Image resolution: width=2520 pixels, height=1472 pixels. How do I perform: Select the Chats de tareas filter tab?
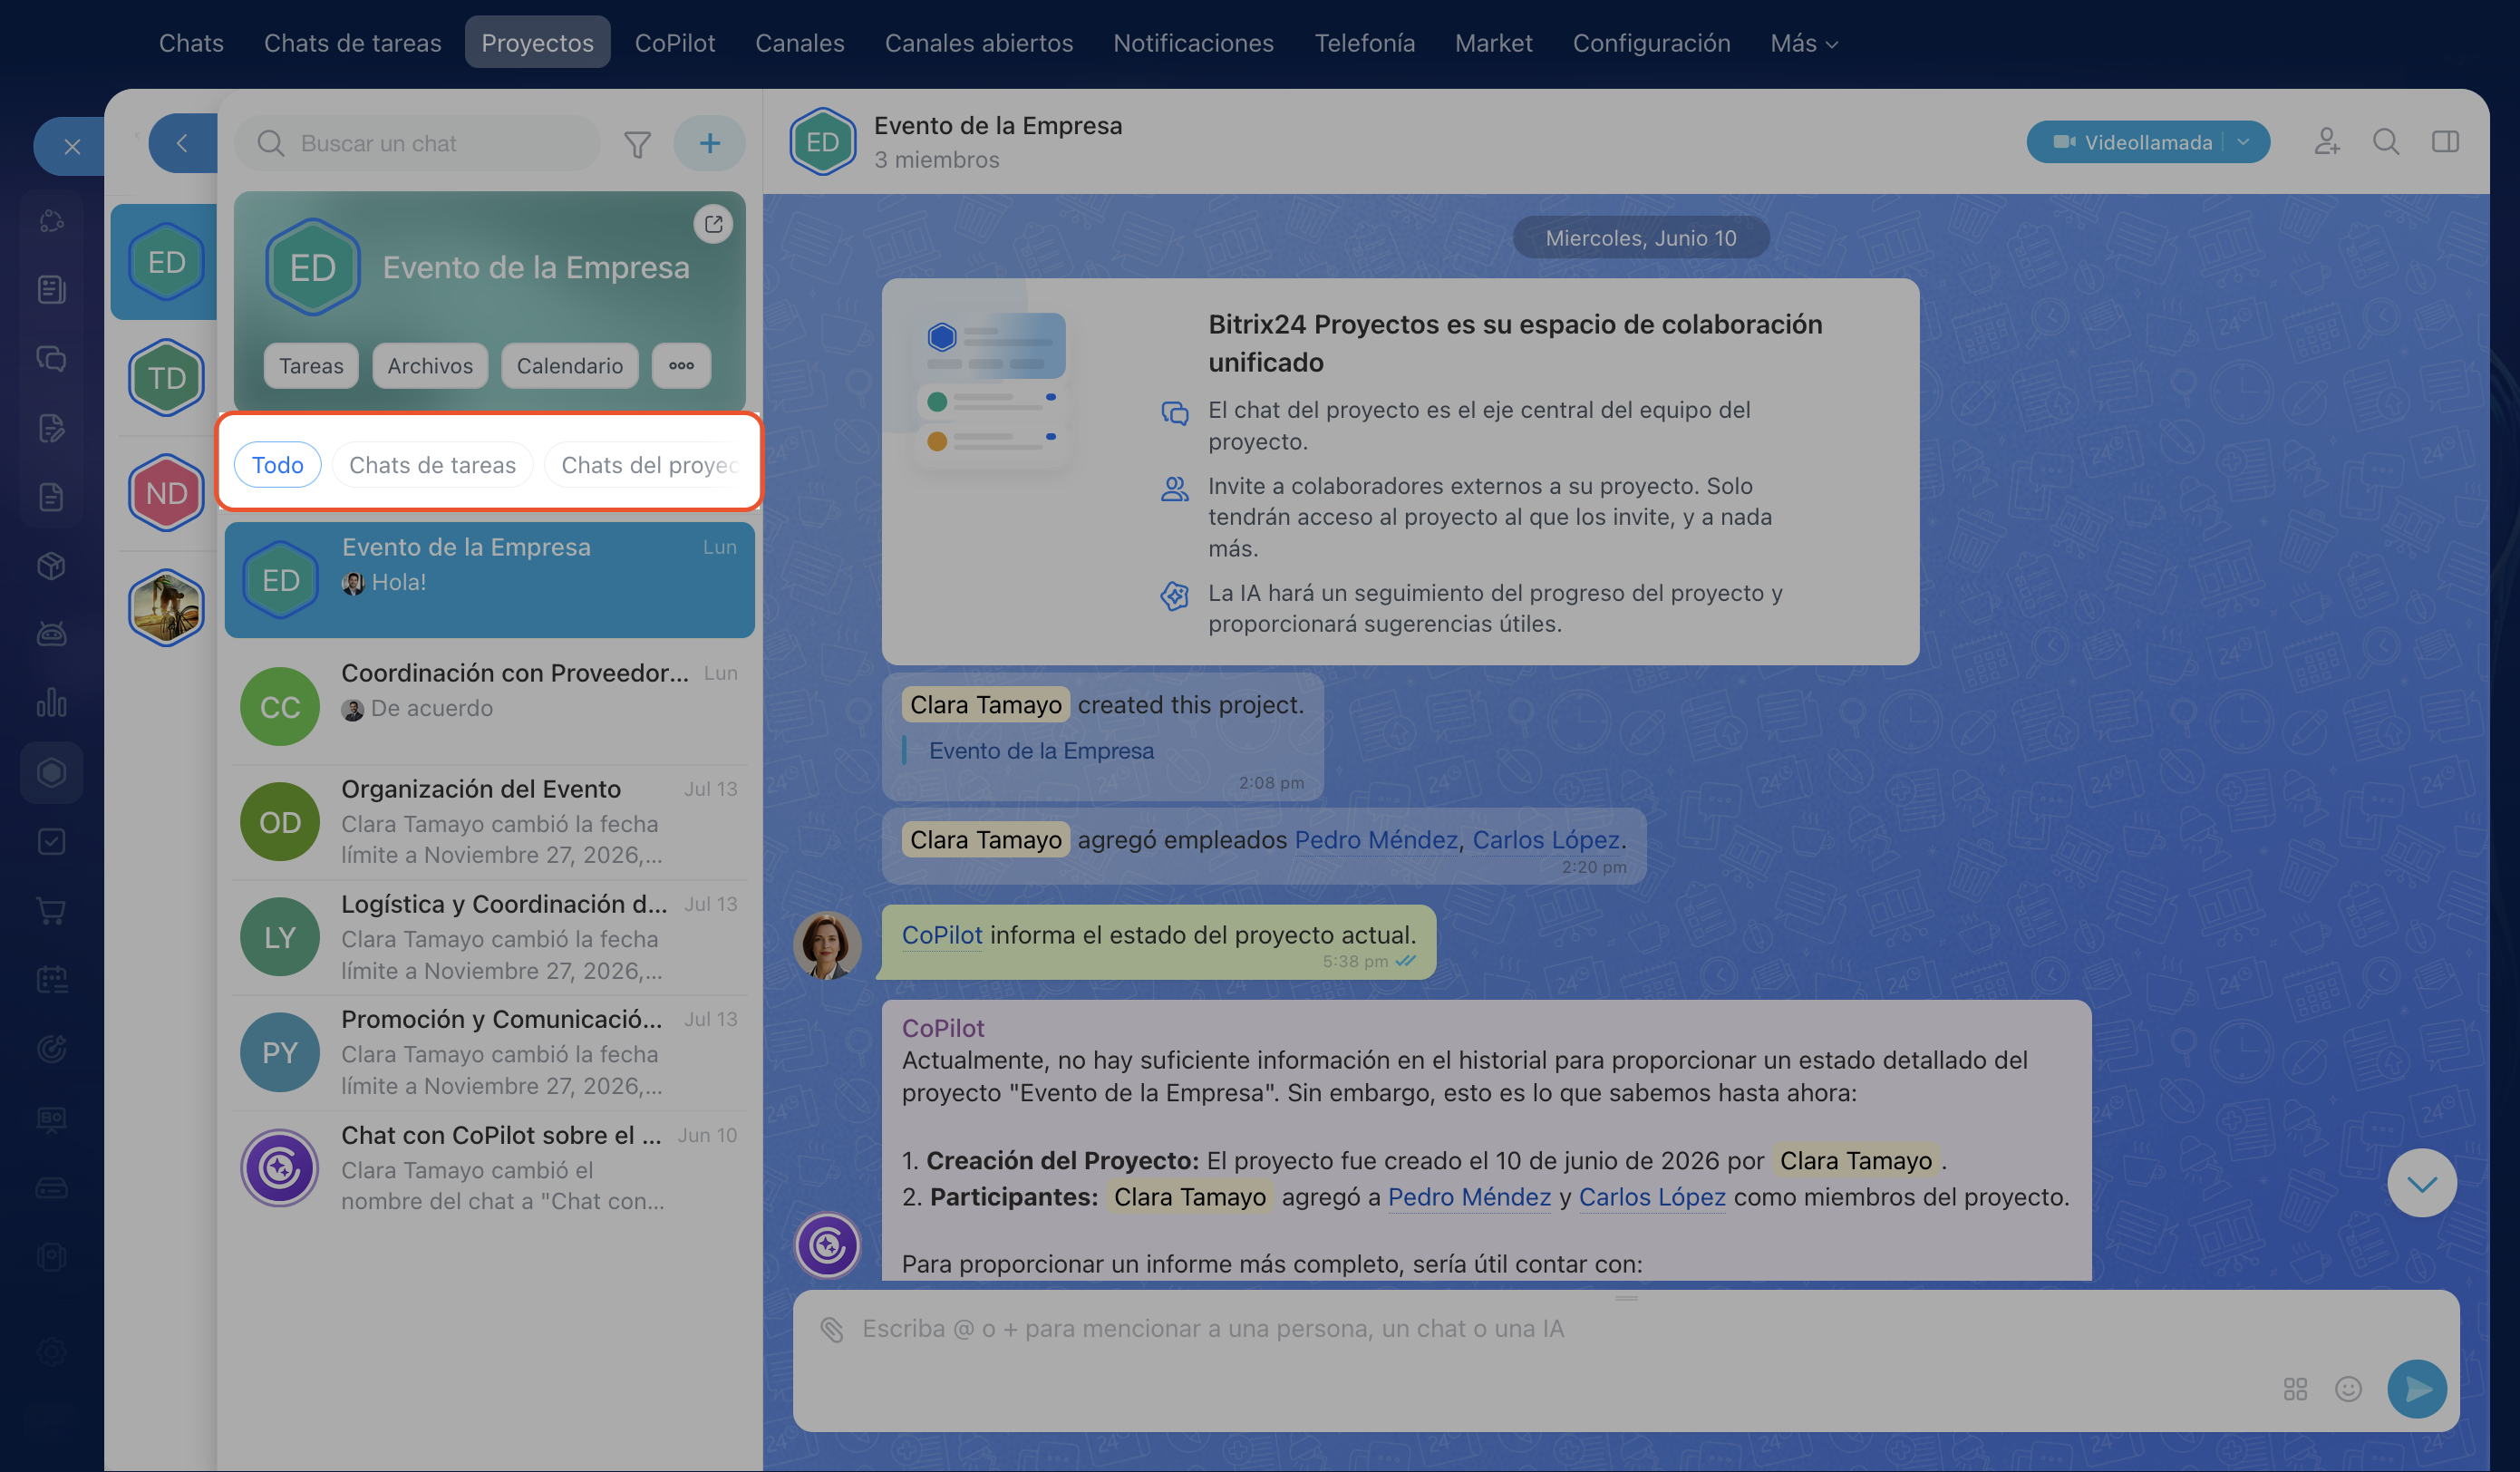[432, 465]
